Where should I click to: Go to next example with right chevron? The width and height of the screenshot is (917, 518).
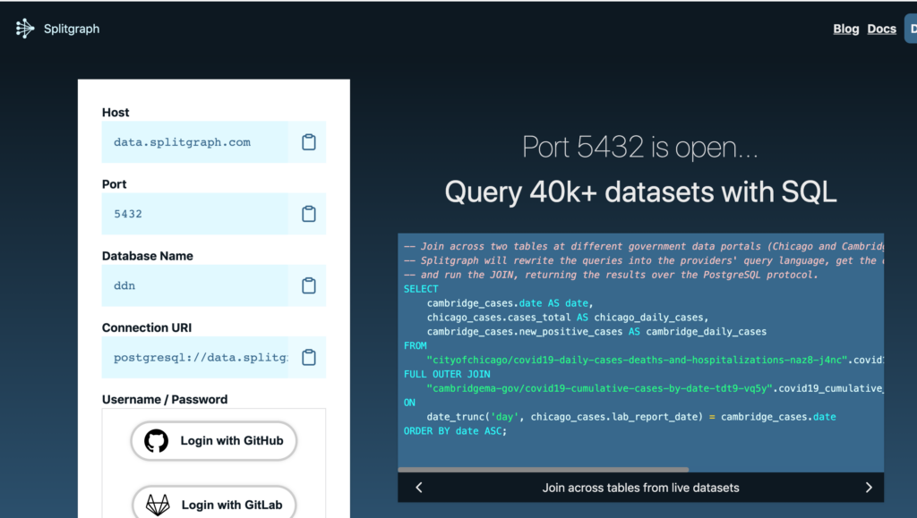869,488
